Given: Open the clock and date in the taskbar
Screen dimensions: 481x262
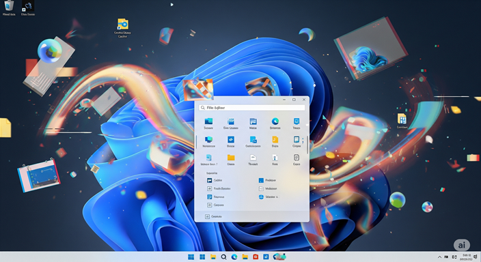Looking at the screenshot, I should tap(467, 257).
